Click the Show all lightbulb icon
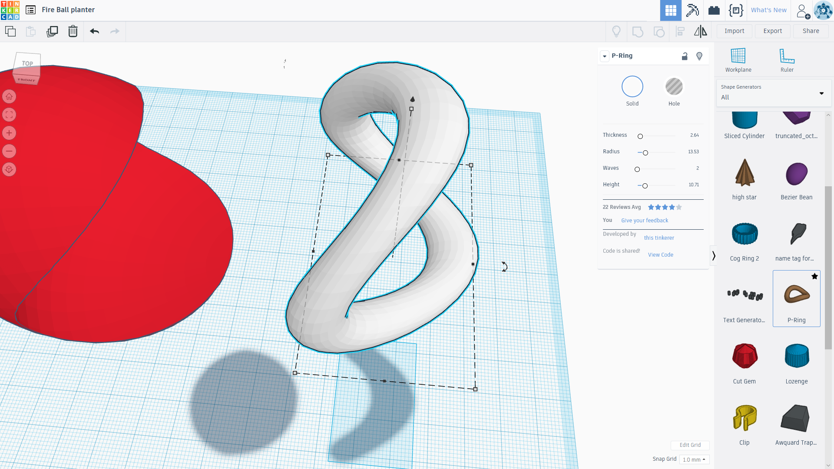Image resolution: width=834 pixels, height=469 pixels. tap(616, 31)
